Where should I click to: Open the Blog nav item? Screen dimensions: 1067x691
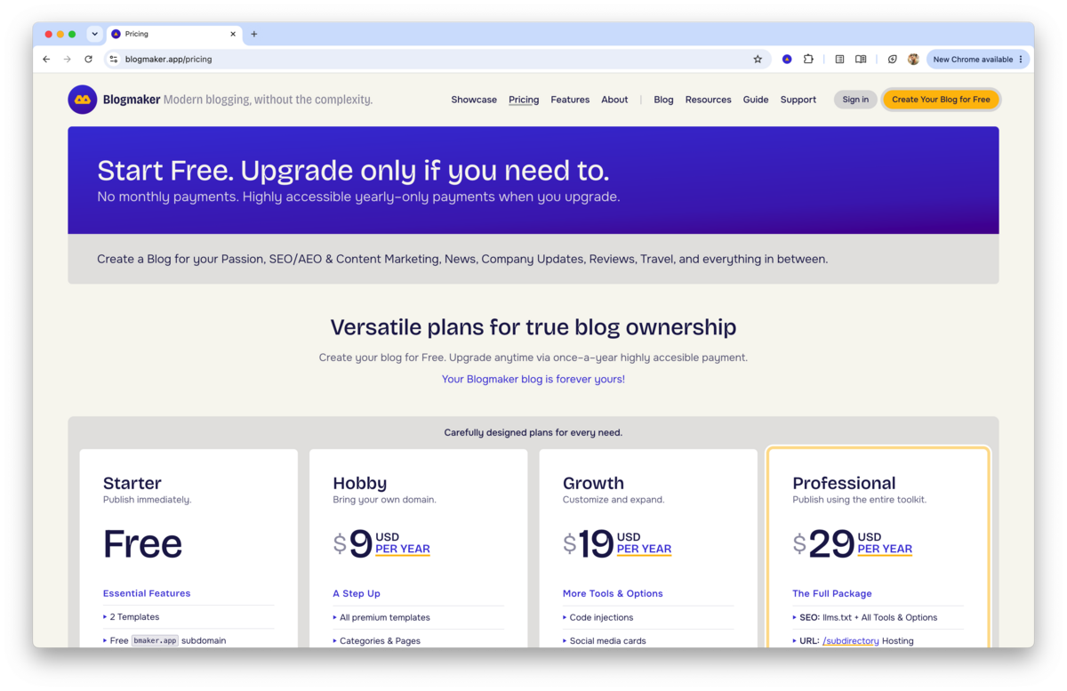[663, 100]
